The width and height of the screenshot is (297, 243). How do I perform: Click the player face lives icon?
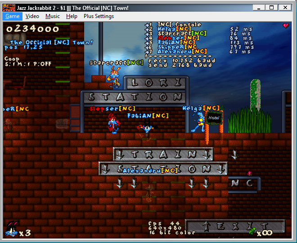[12, 229]
